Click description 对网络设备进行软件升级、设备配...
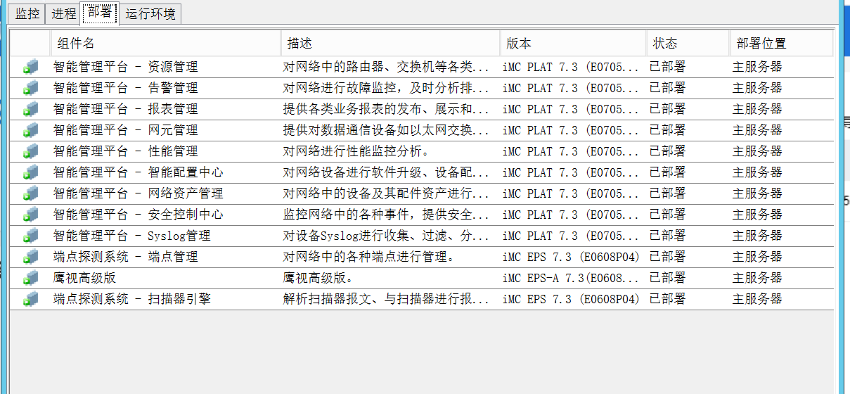 pos(386,172)
